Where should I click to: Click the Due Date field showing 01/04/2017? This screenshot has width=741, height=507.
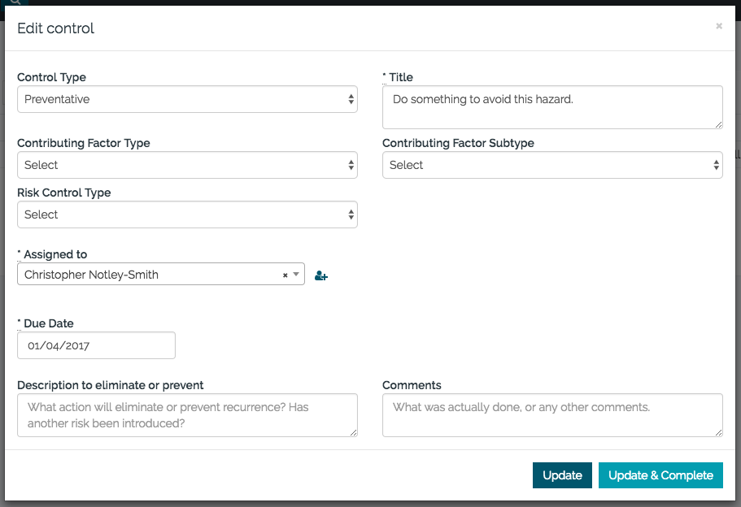(x=96, y=345)
